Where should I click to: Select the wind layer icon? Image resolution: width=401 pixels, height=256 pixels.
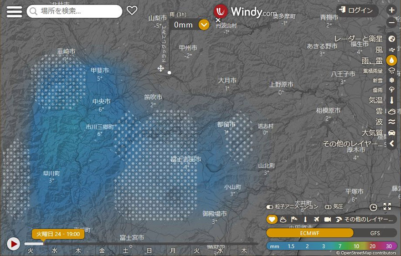pos(391,50)
